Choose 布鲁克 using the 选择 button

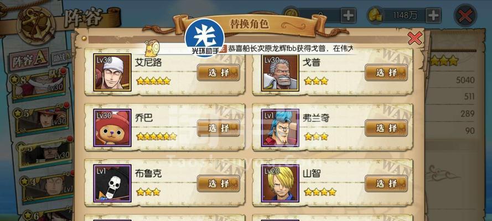pyautogui.click(x=219, y=183)
